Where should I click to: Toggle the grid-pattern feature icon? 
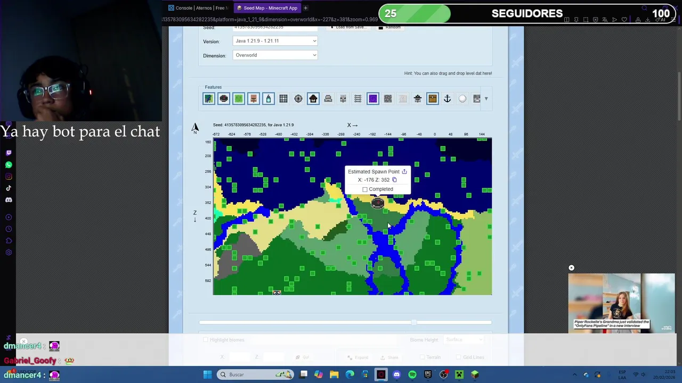pos(283,98)
